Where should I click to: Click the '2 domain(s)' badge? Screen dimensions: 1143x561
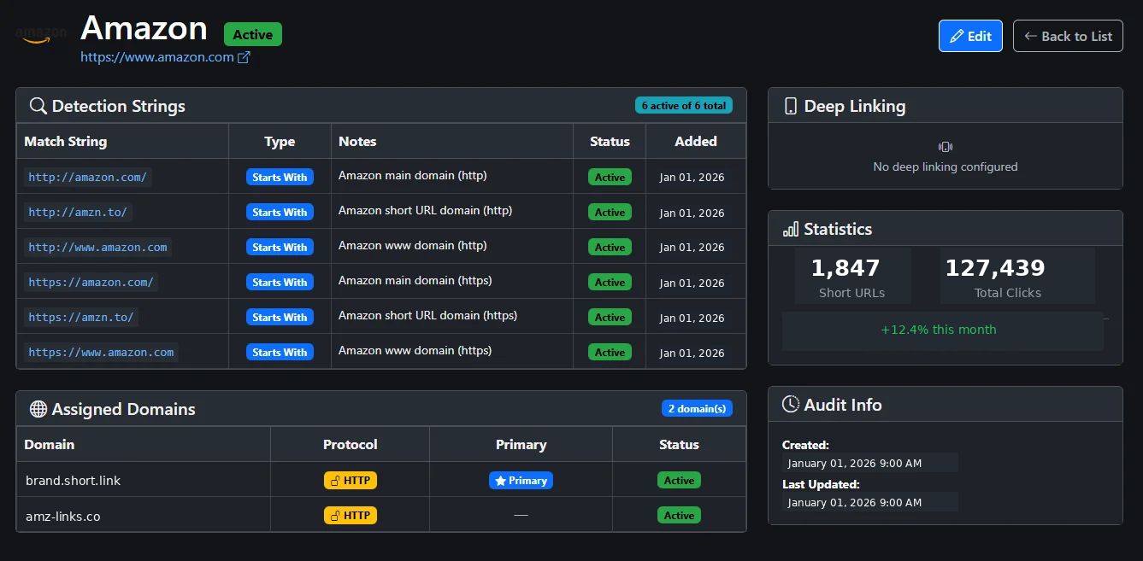click(696, 409)
